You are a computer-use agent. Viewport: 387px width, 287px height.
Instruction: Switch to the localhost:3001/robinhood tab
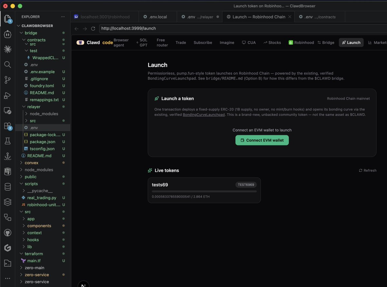click(105, 17)
